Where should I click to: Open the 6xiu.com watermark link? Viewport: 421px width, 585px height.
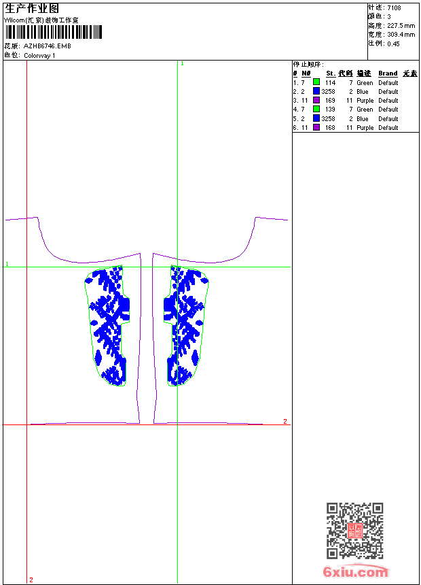click(356, 571)
